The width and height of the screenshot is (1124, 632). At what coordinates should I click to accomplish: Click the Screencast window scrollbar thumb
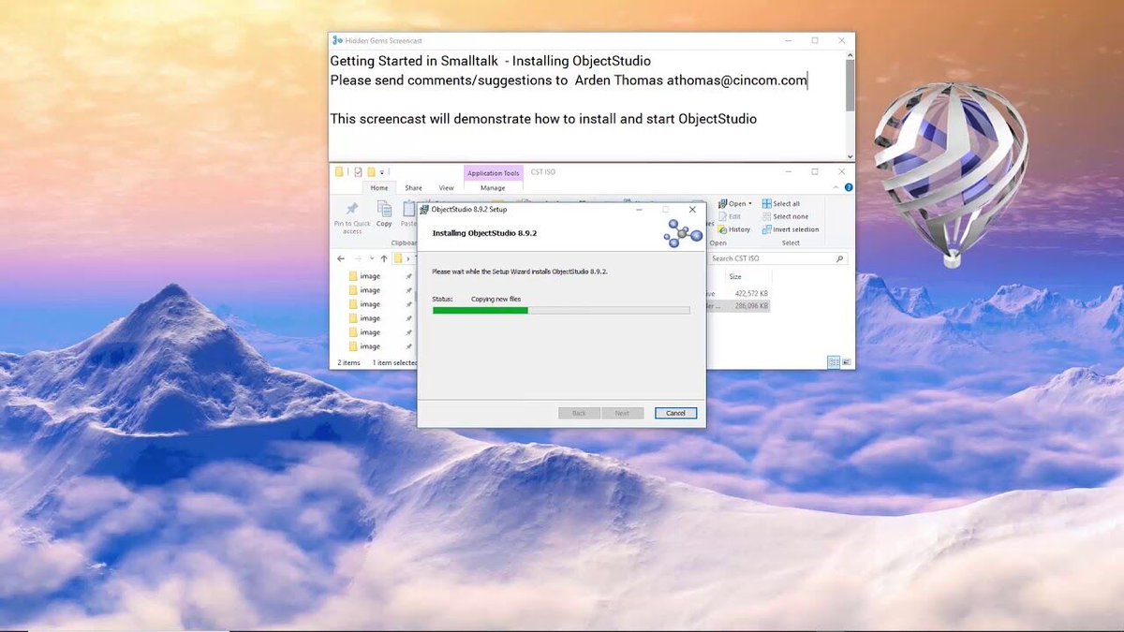[x=850, y=84]
